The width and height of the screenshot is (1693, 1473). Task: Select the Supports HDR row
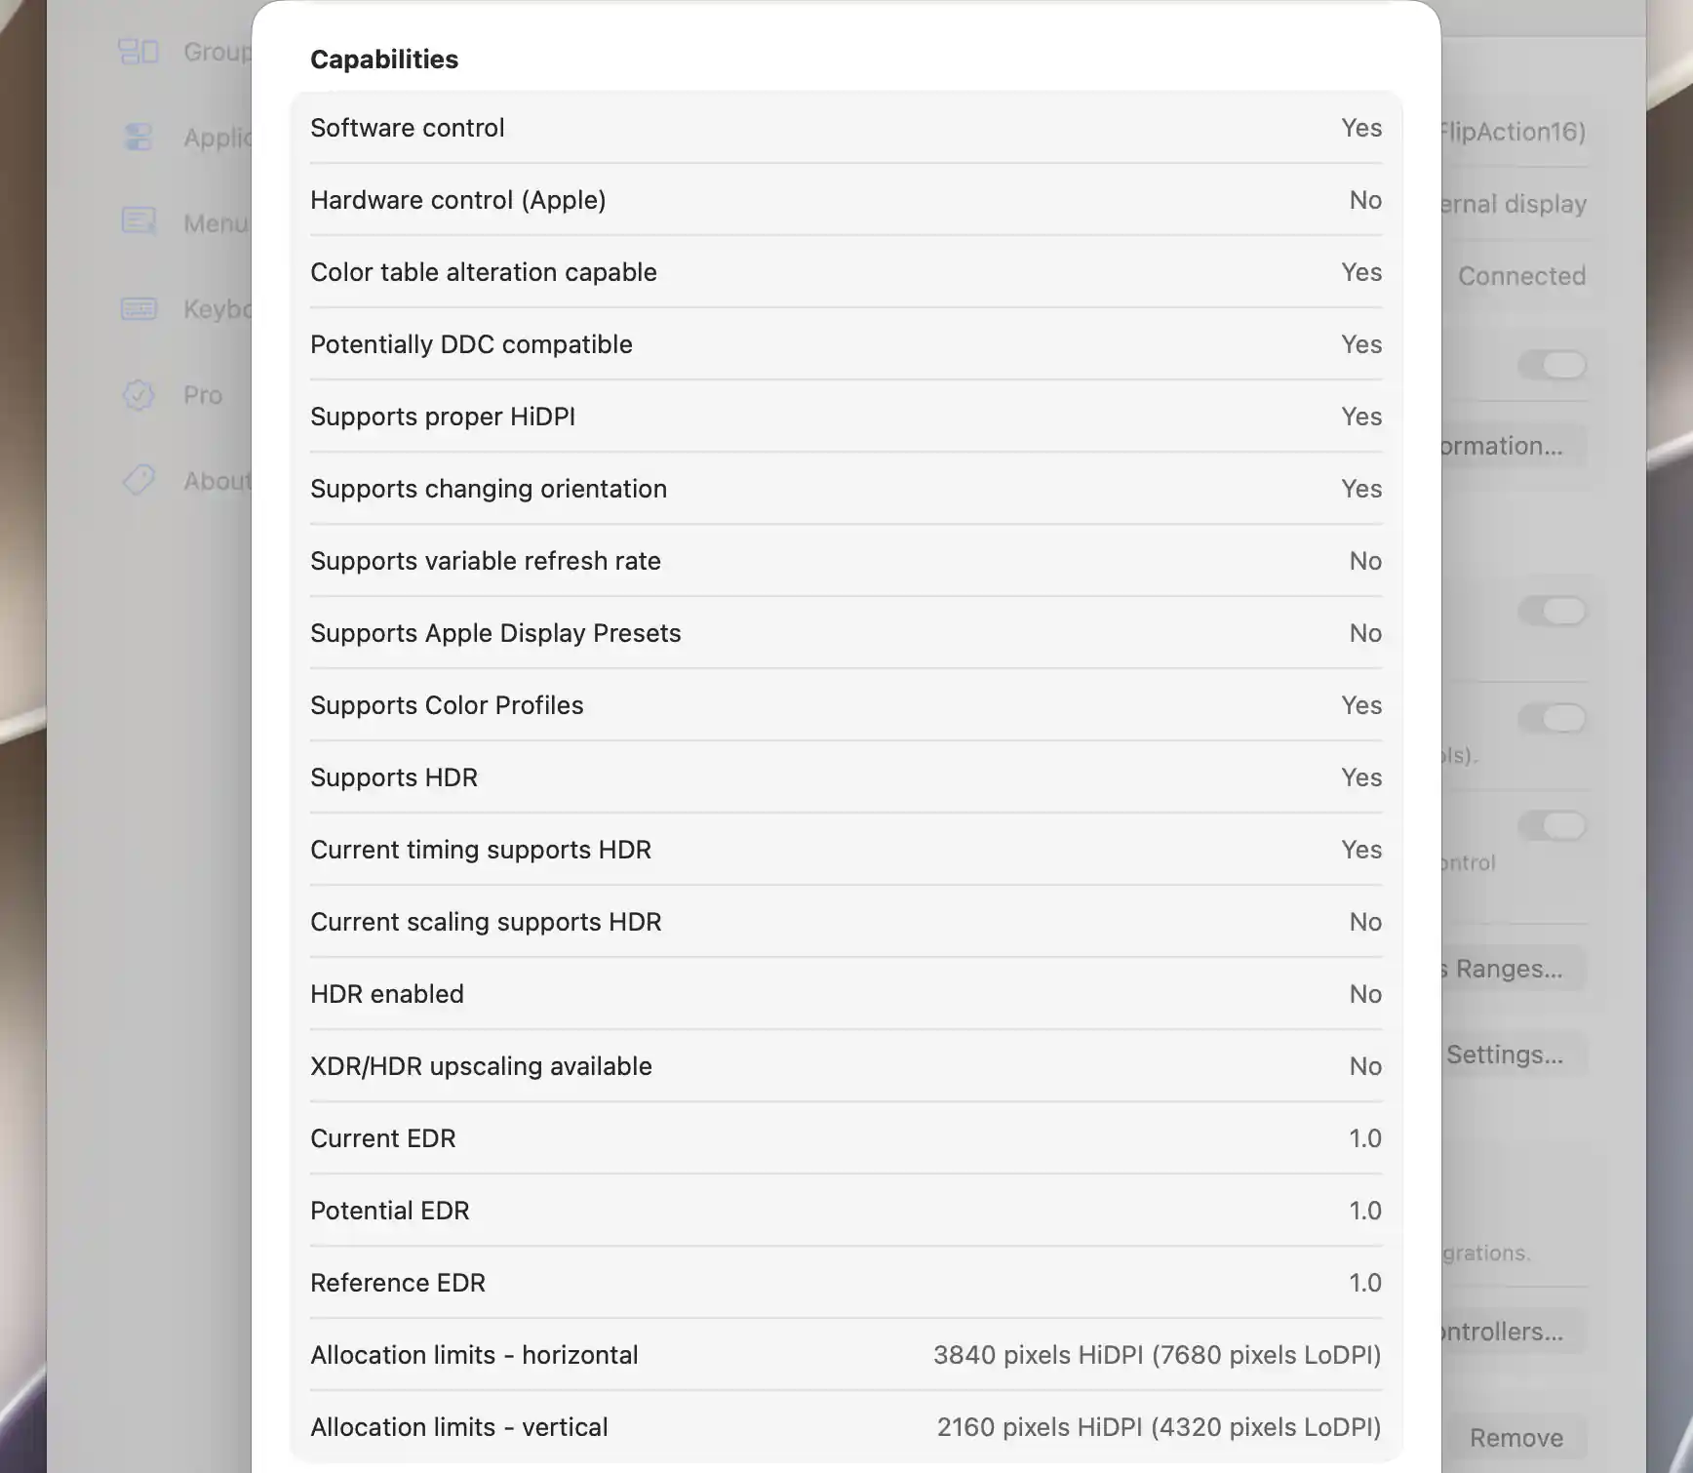point(846,777)
